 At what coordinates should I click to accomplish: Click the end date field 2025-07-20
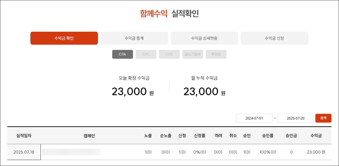296,118
